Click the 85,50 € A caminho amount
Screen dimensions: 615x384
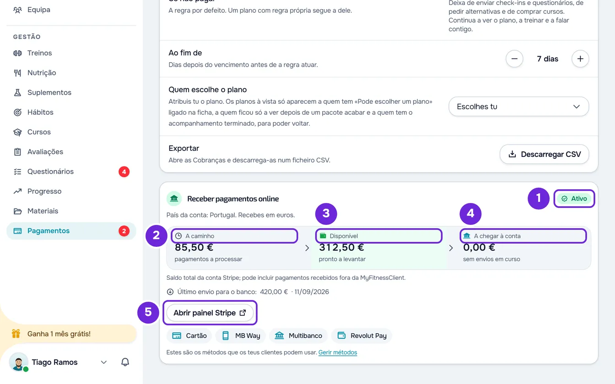194,247
